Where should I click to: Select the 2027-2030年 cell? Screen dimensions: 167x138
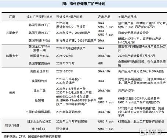(x=65, y=71)
